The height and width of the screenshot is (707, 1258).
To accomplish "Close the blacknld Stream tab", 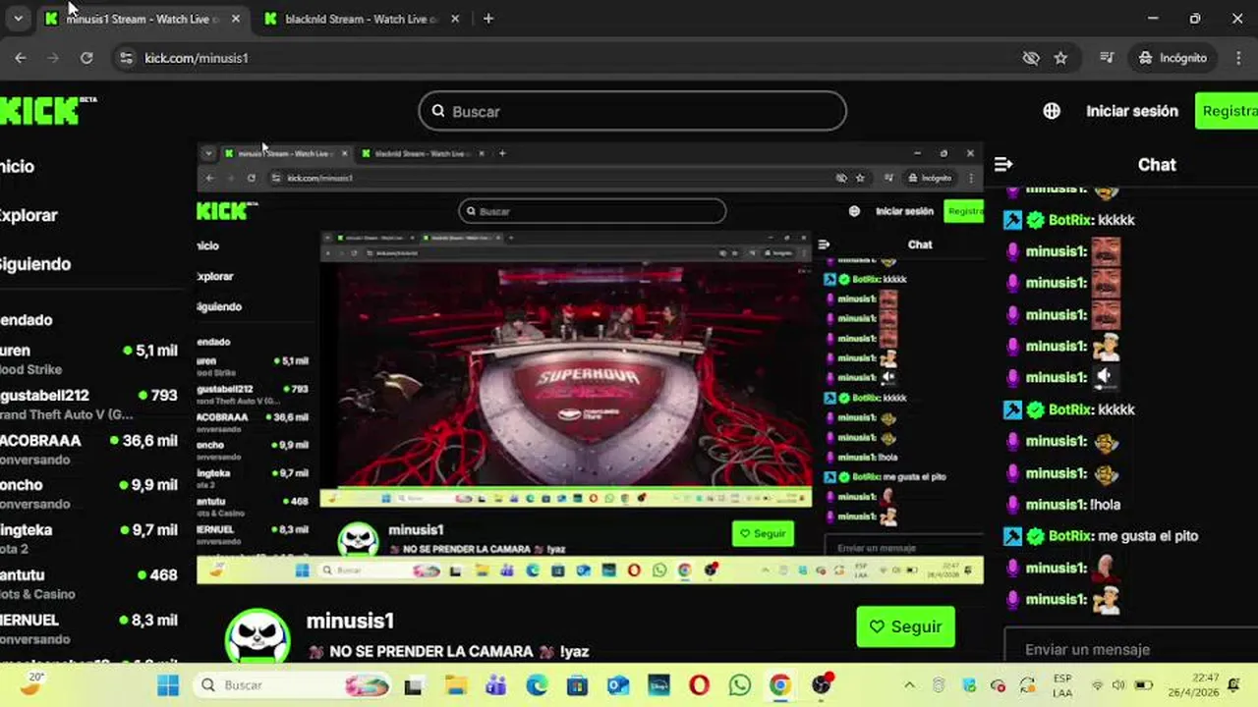I will (x=454, y=19).
